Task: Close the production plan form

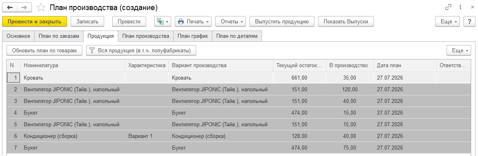Action: point(472,7)
